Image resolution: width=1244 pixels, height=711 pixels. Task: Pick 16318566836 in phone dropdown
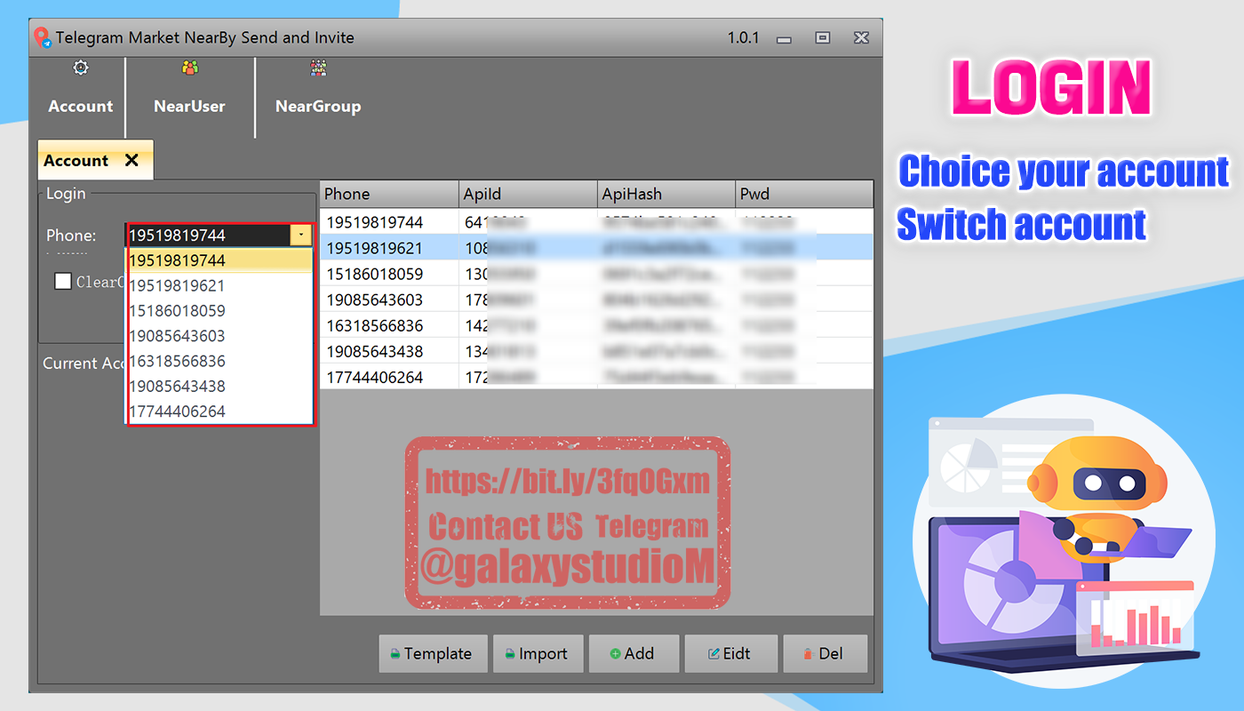(177, 361)
